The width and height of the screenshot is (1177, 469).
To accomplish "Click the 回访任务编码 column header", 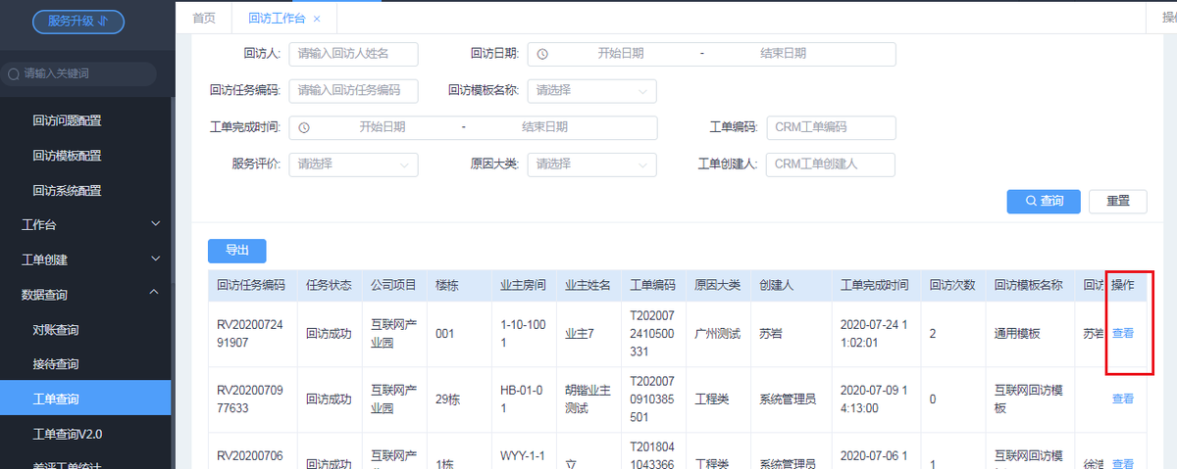I will click(x=251, y=286).
